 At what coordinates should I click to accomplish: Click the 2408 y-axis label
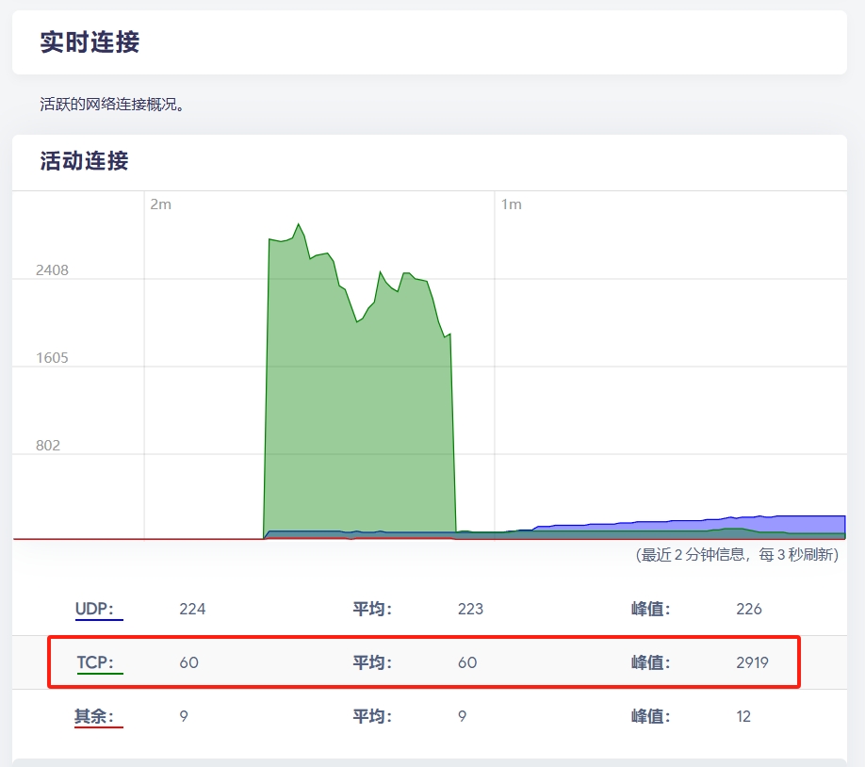tap(52, 269)
